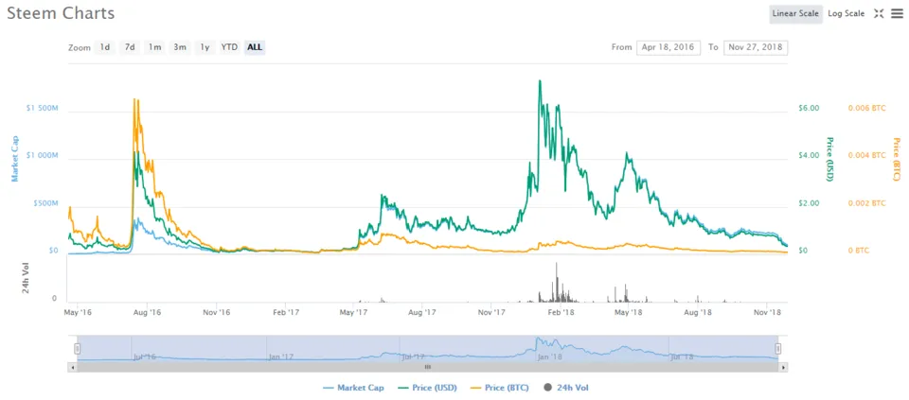Click the $2.00 price axis label
Screen dimensions: 909x400
click(807, 203)
